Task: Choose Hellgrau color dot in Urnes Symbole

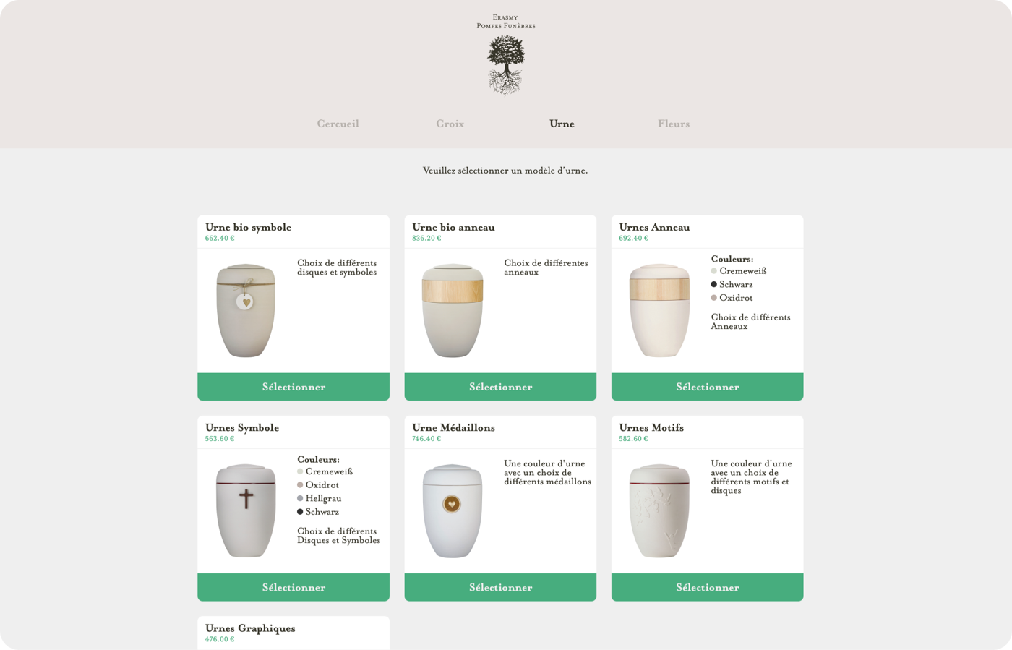Action: pyautogui.click(x=300, y=498)
